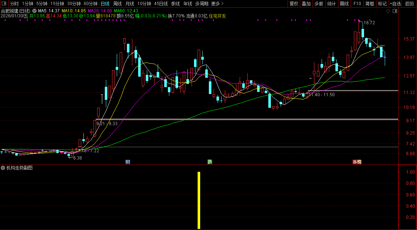Click the 标记 mark button
Image resolution: width=417 pixels, height=230 pixels.
pyautogui.click(x=382, y=4)
